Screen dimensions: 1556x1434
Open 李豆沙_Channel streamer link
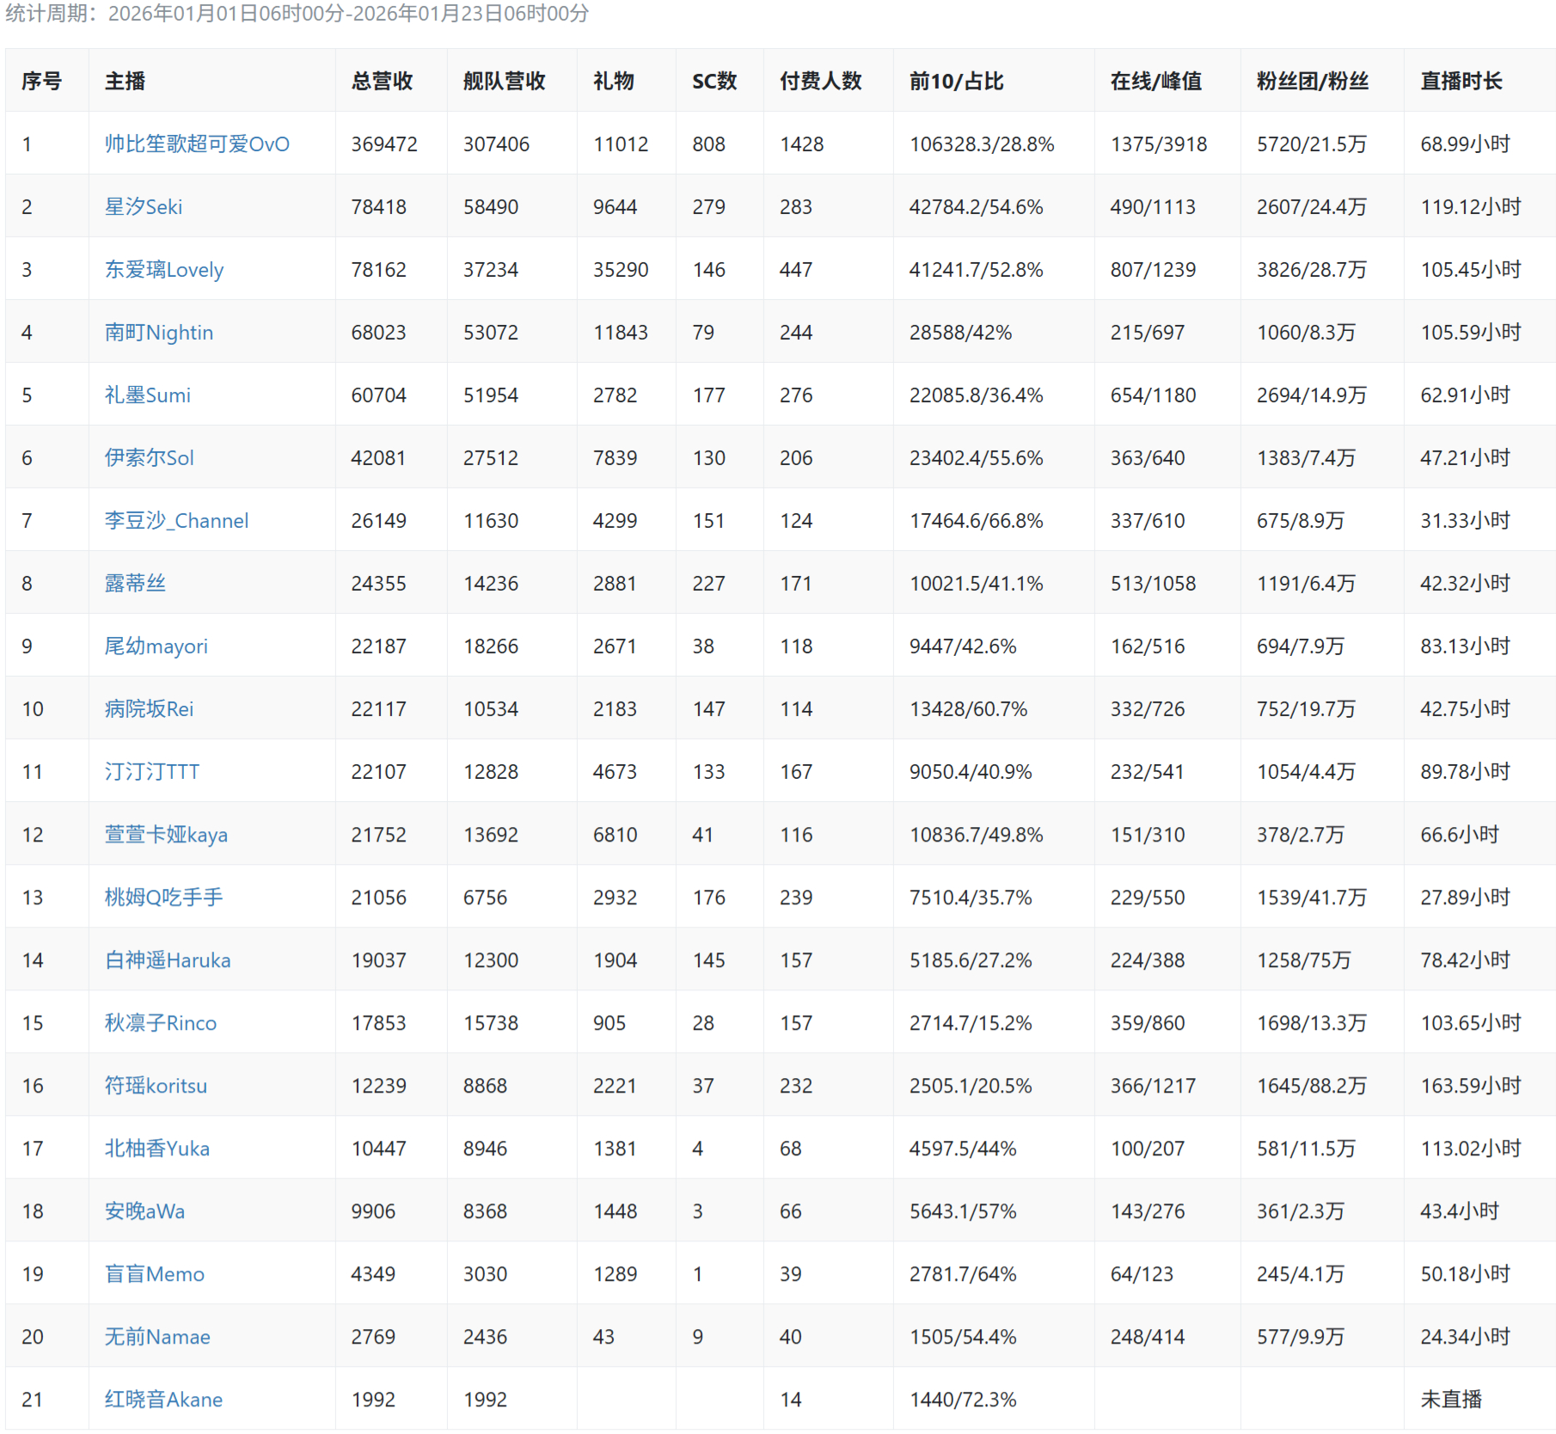(176, 520)
